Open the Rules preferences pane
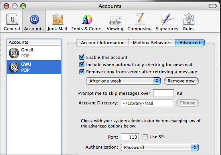 coord(189,22)
